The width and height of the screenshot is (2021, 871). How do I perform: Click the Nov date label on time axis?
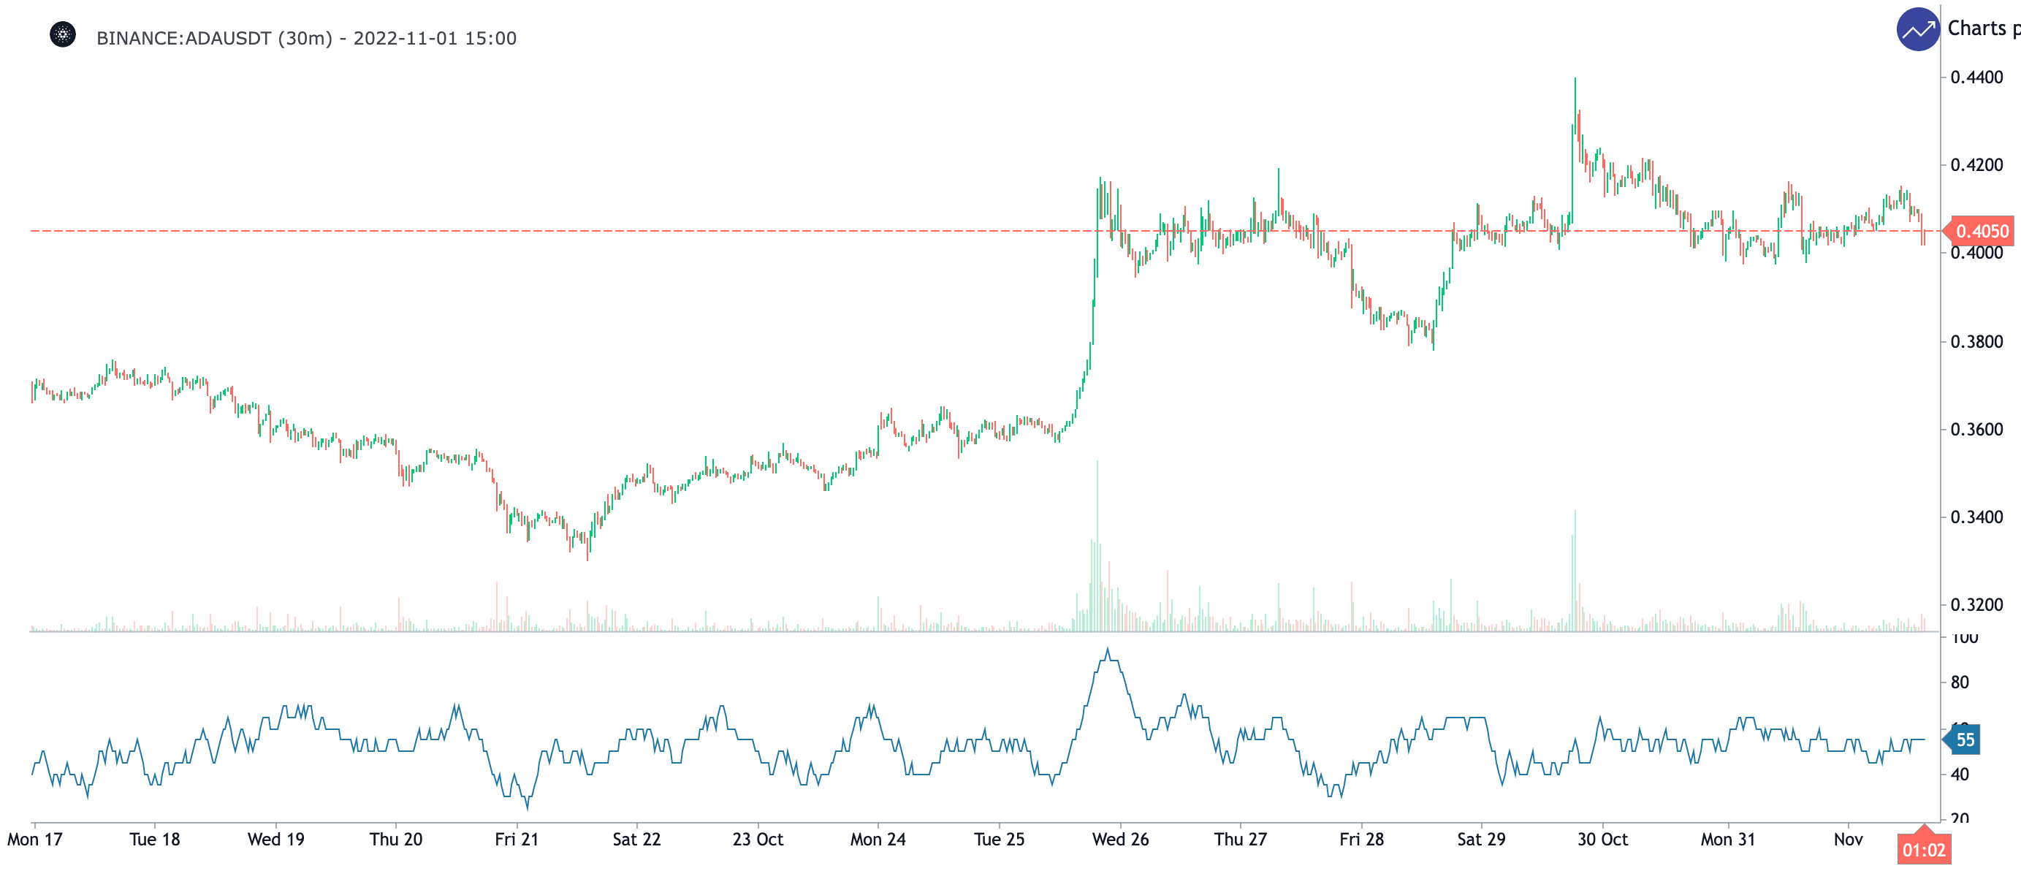tap(1848, 840)
